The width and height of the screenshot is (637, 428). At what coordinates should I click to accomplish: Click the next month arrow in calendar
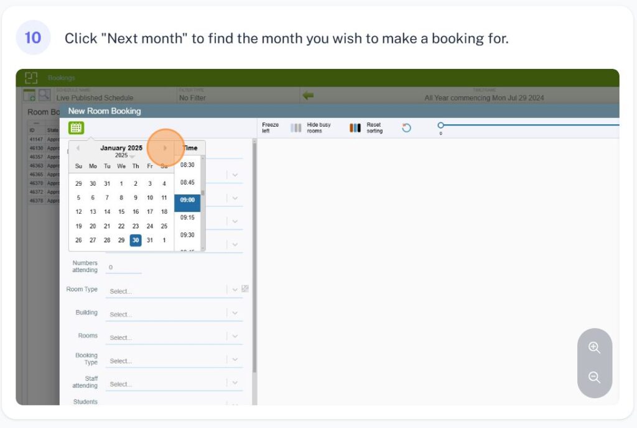(165, 148)
